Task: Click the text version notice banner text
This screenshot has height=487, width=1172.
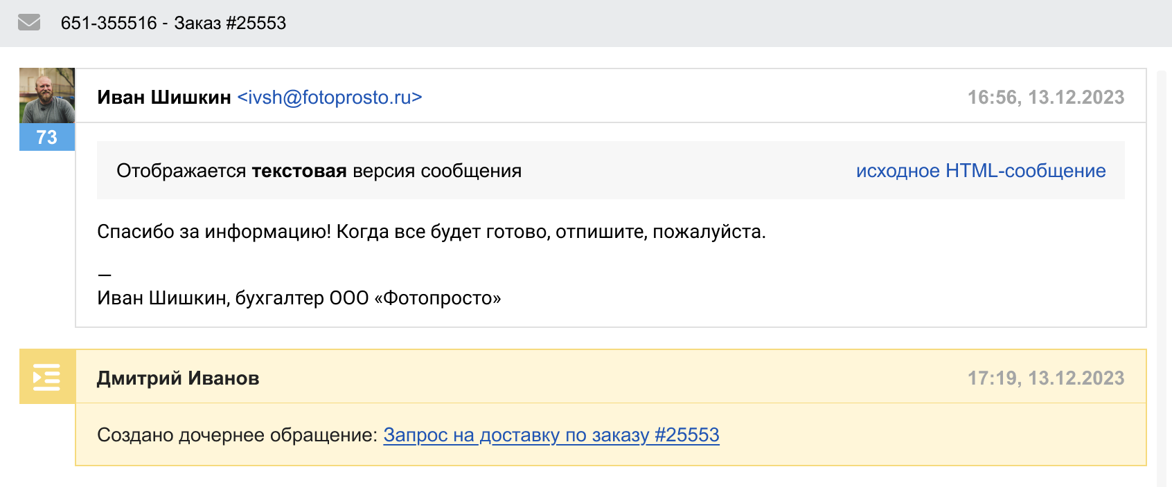Action: pos(319,171)
